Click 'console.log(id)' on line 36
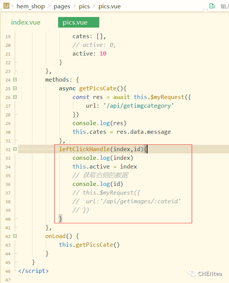 tap(98, 184)
